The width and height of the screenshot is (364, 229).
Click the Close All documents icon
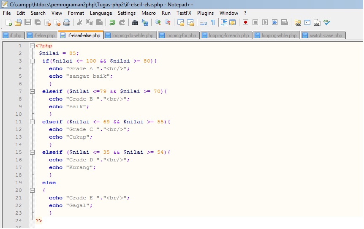tap(57, 22)
